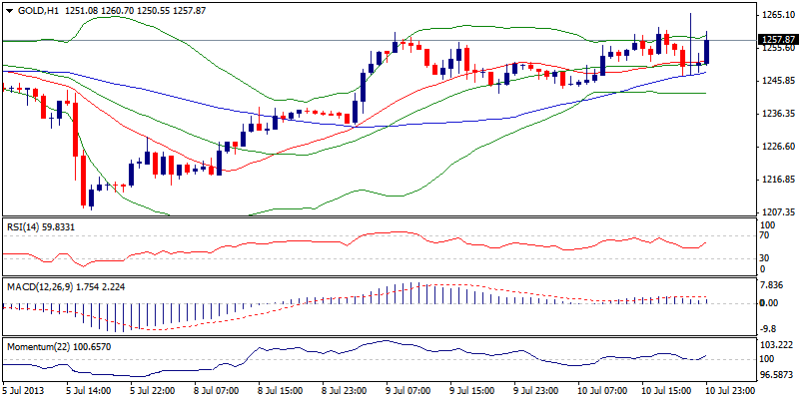Click the 5 Jul 2013 date label
This screenshot has height=399, width=799.
(x=24, y=390)
